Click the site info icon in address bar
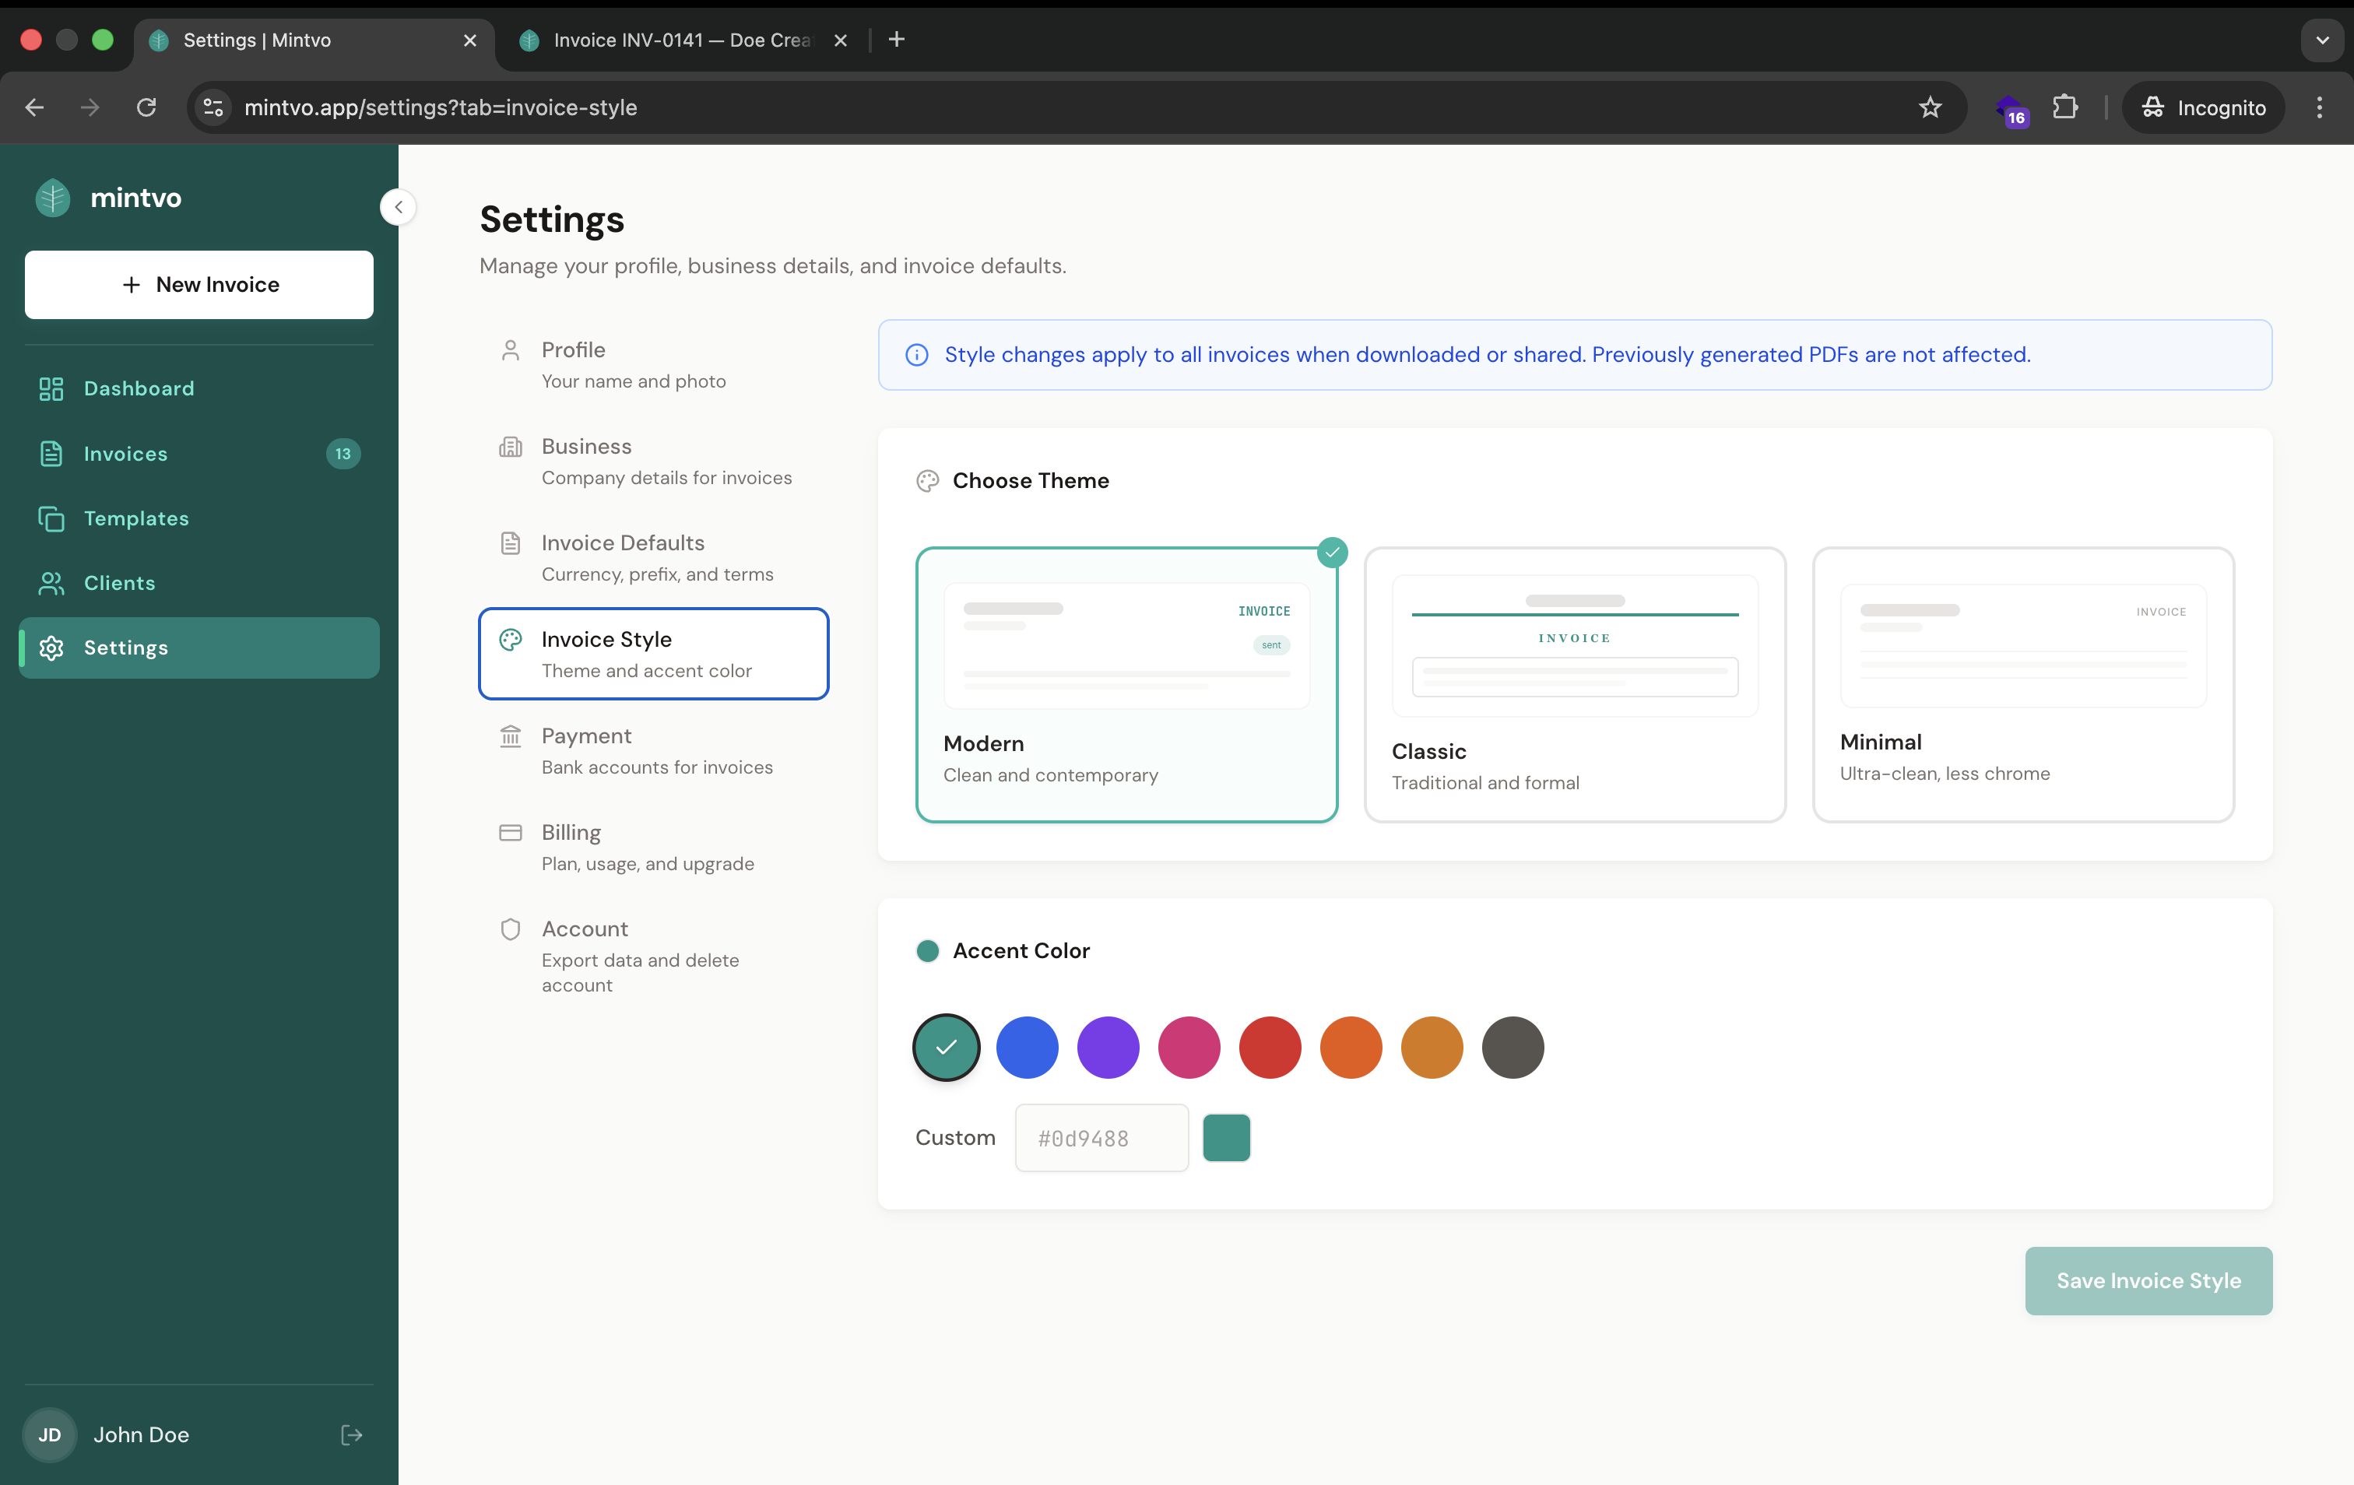2354x1485 pixels. point(213,107)
